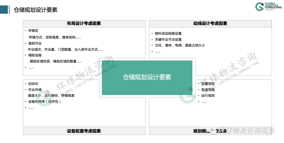Select the 运行规则 bullet
This screenshot has height=143, width=284.
pos(208,96)
